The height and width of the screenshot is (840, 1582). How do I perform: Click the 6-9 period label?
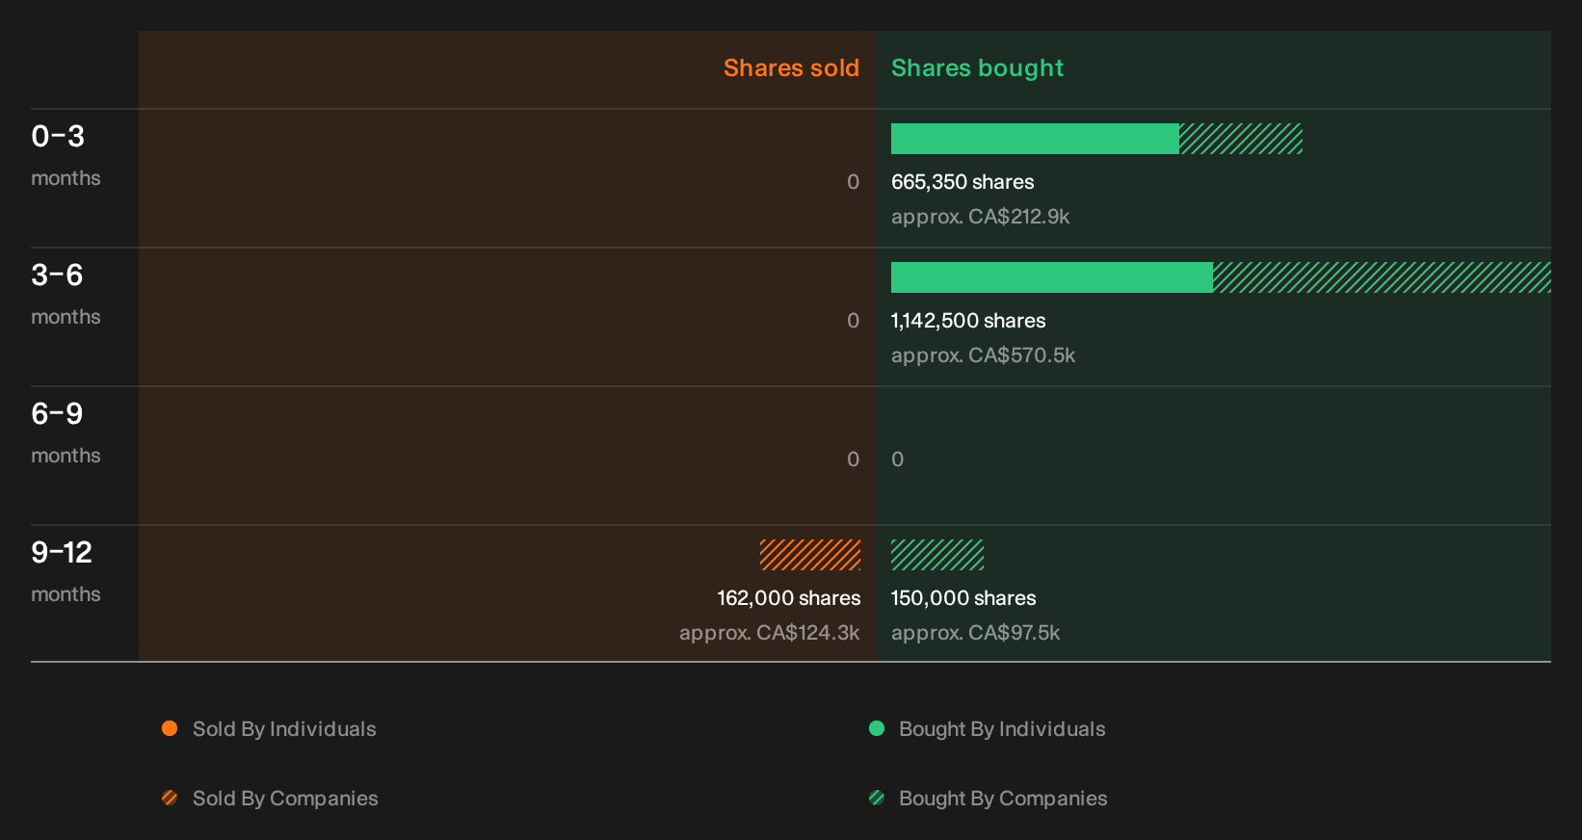click(x=57, y=414)
